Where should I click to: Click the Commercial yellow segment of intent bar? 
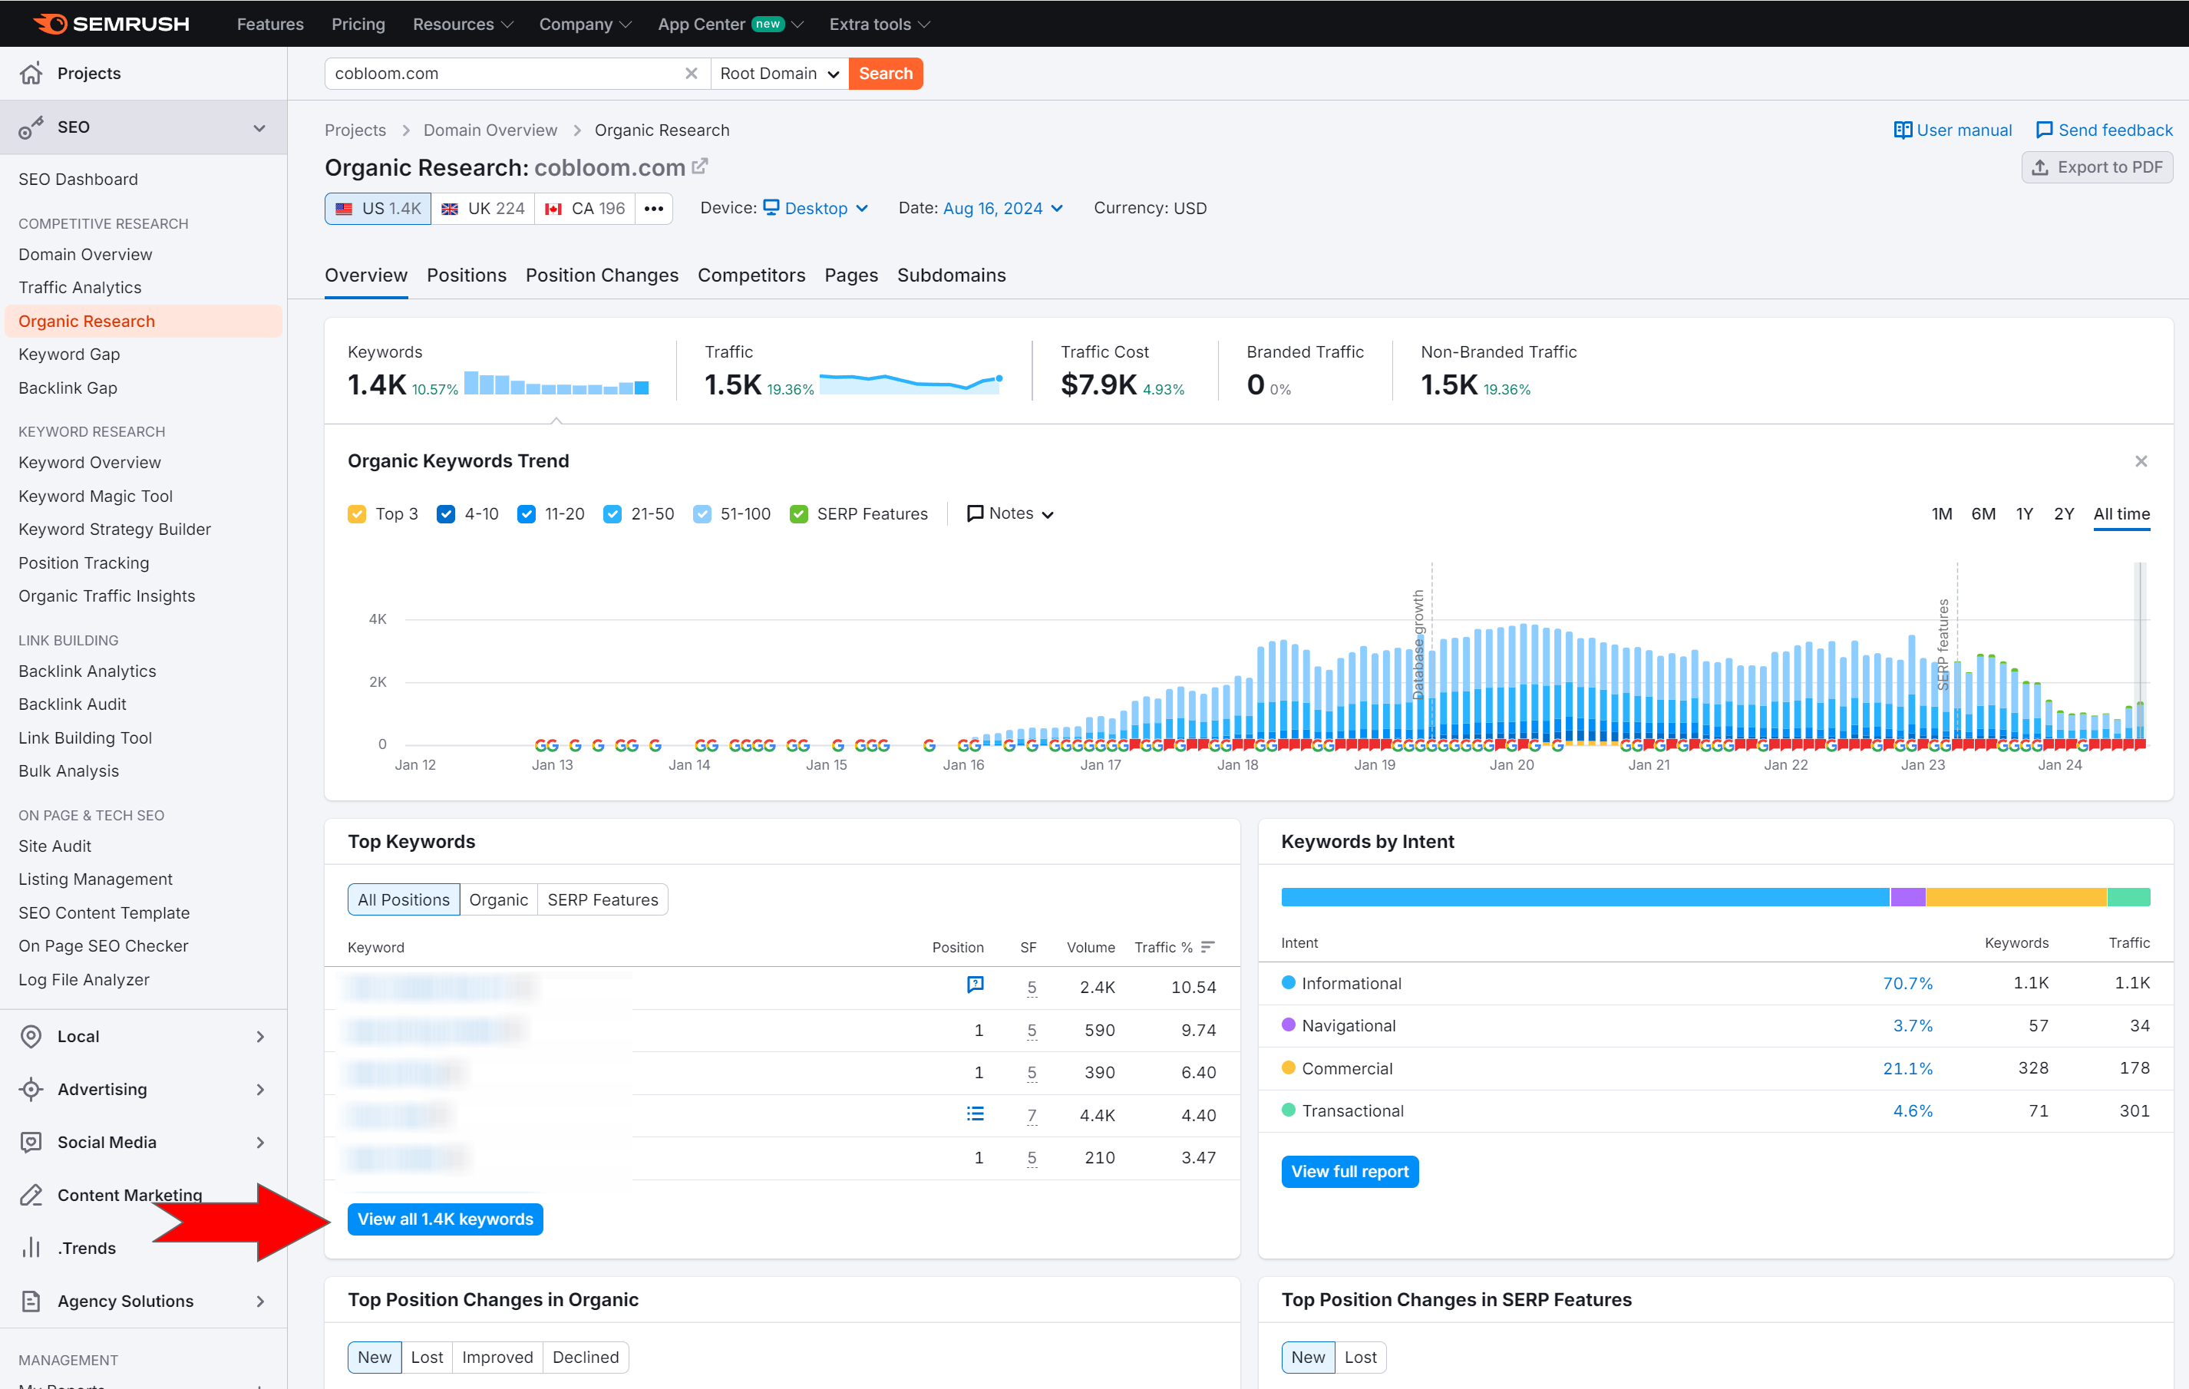2016,897
